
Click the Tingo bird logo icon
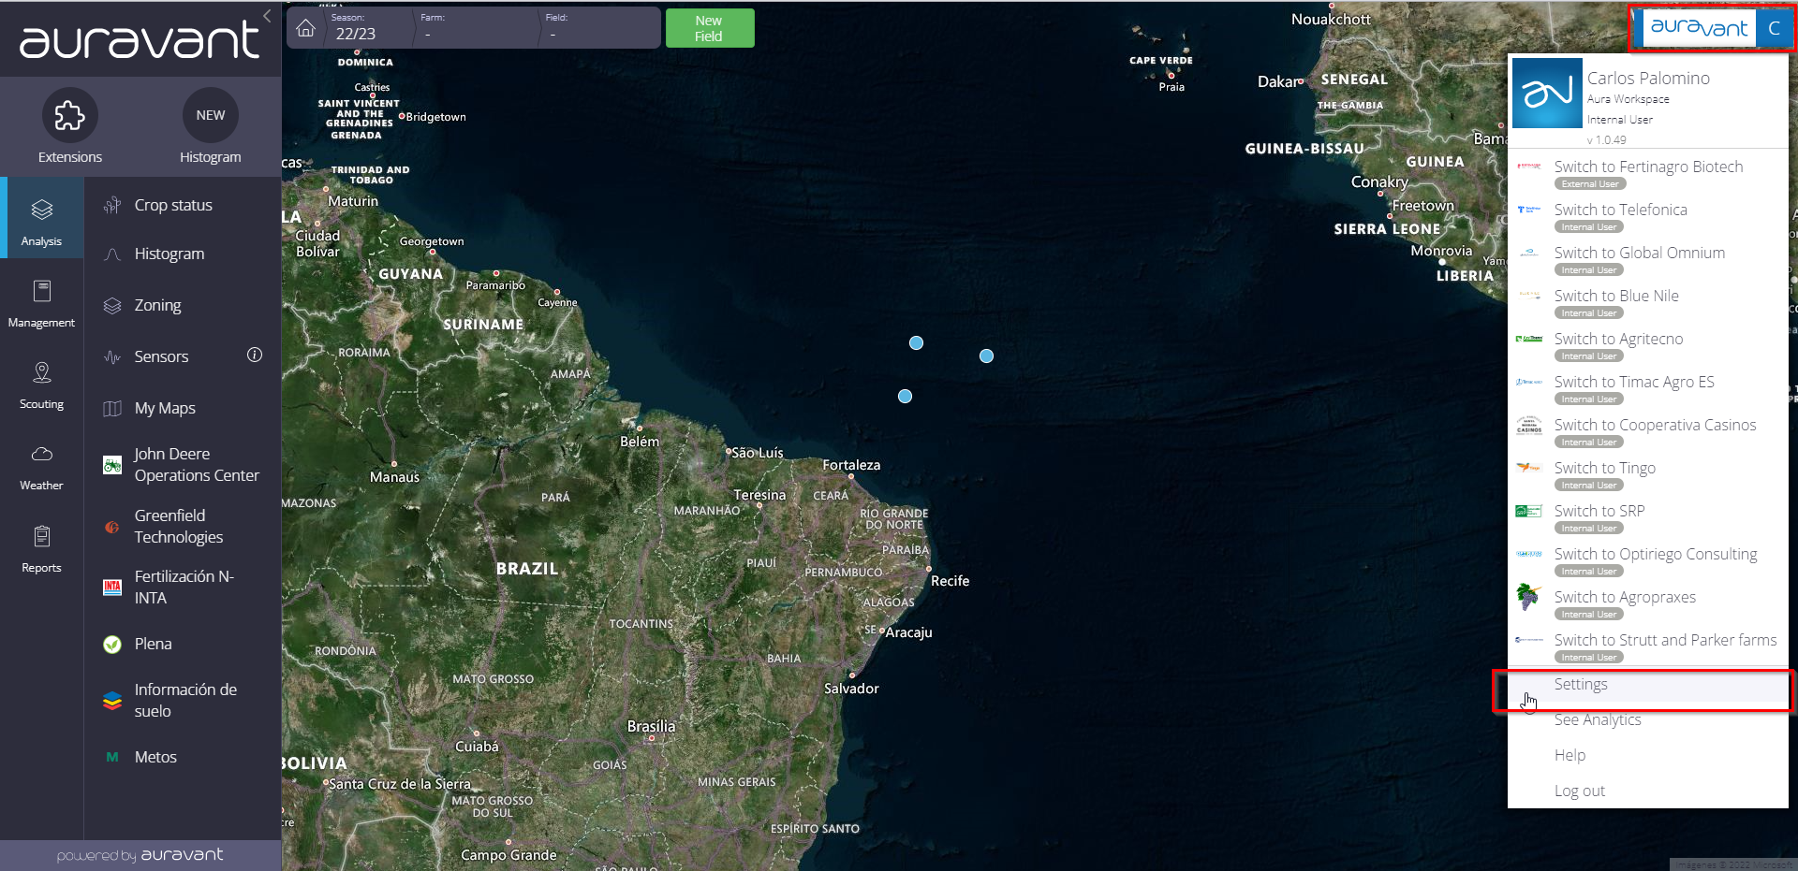point(1528,468)
